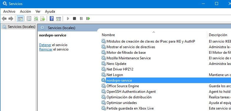Image resolution: width=231 pixels, height=111 pixels.
Task: Select Office Source Engine service
Action: 123,86
